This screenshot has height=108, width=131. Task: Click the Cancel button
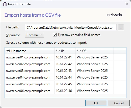[119, 103]
